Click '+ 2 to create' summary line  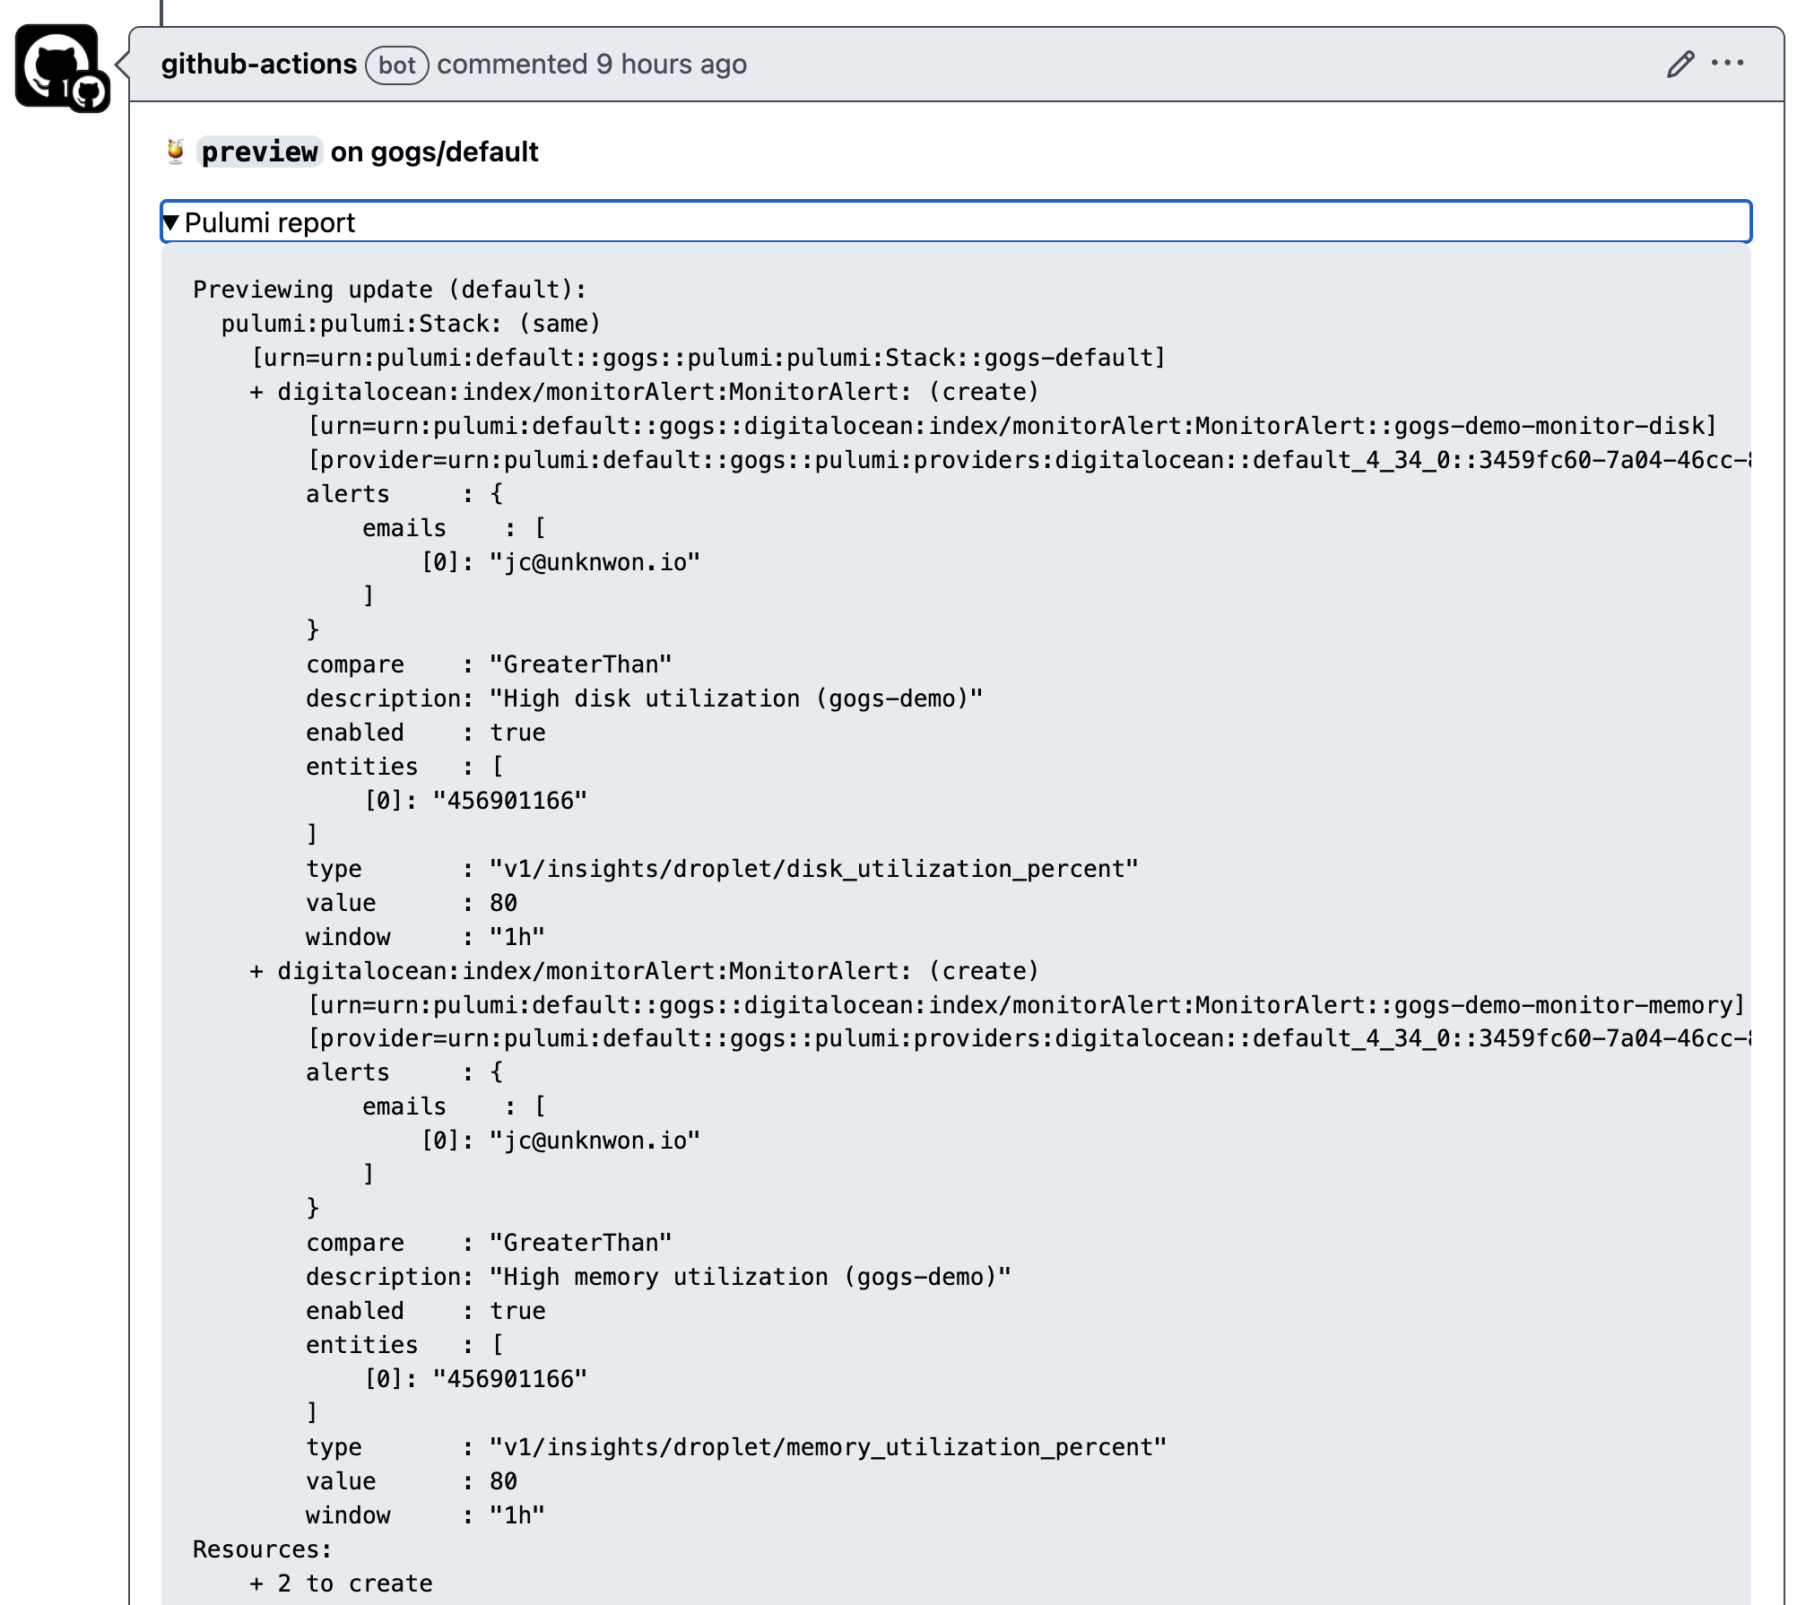coord(341,1583)
